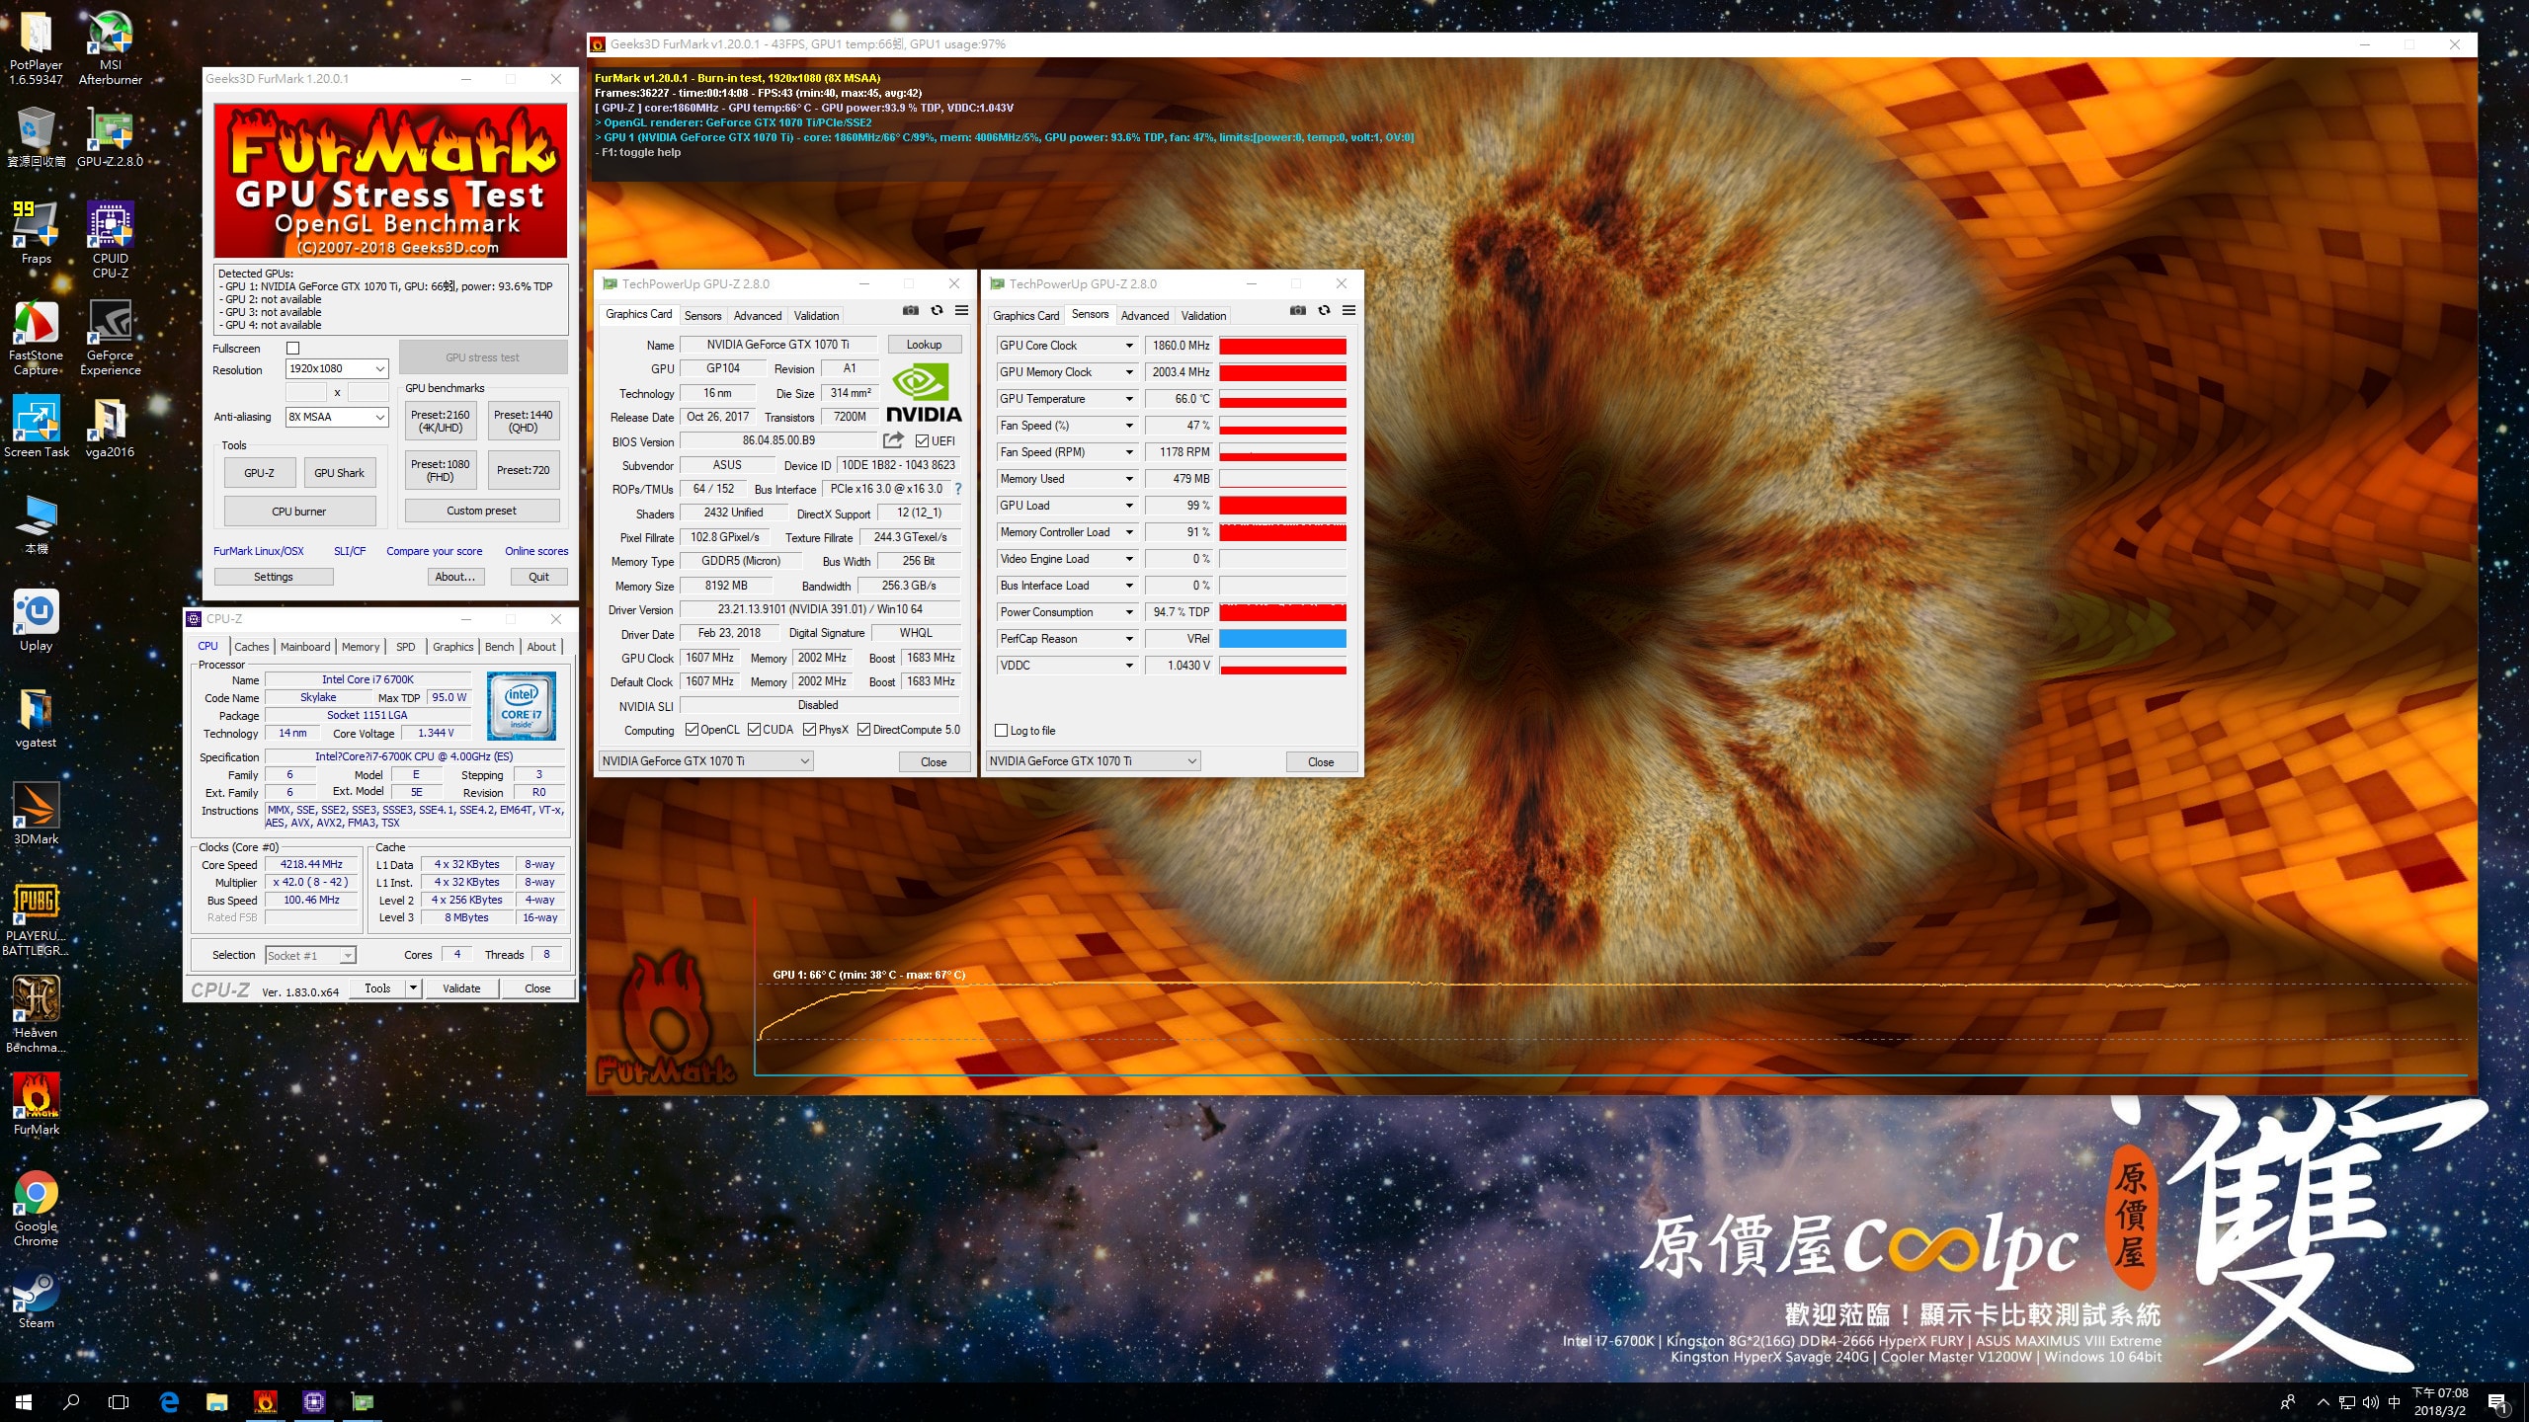
Task: Toggle the DirectCompute 5.0 checkbox
Action: [x=863, y=730]
